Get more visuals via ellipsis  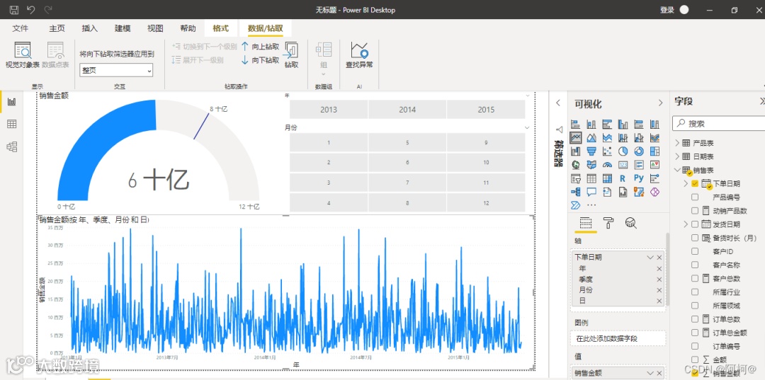pos(591,205)
